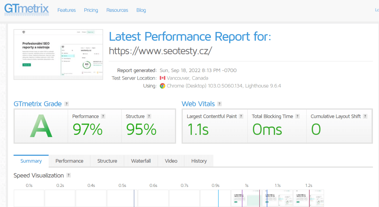Viewport: 379px width, 207px height.
Task: Click the Vancouver, Canada location text
Action: tap(187, 78)
